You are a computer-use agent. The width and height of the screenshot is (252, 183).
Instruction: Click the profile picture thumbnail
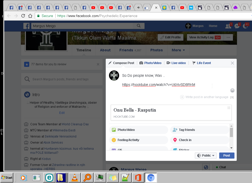point(46,41)
